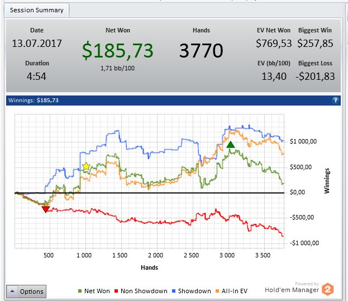Click the red Non Showdown legend swatch
The image size is (348, 301).
tap(116, 291)
